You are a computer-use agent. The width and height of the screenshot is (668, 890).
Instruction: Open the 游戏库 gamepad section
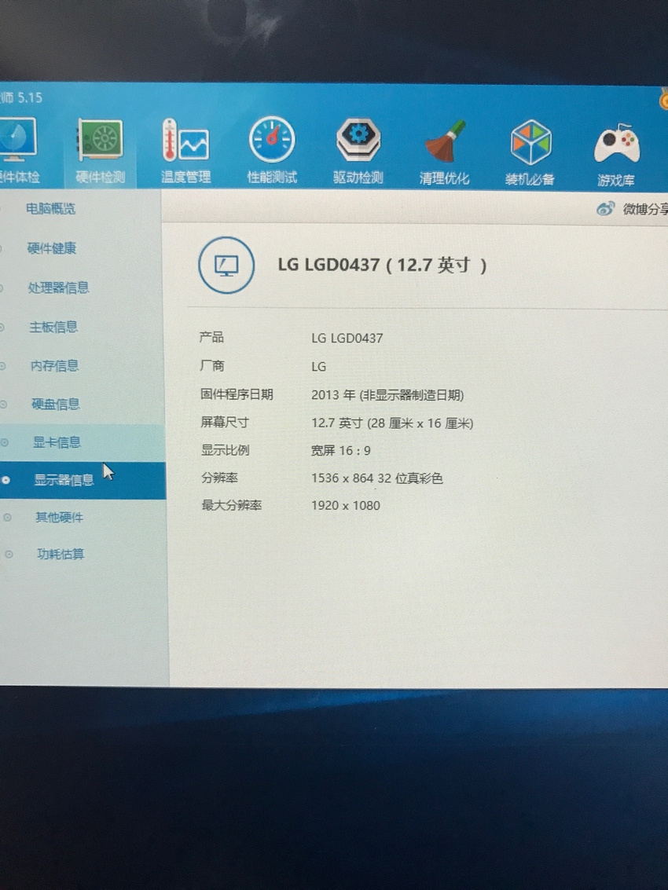[x=616, y=155]
